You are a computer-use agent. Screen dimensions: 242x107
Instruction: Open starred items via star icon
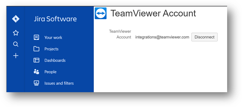[x=16, y=33]
